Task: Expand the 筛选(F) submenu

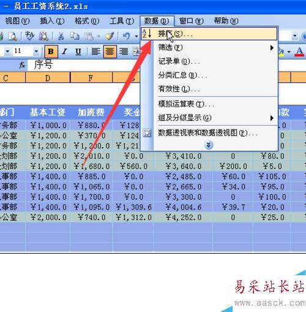Action: click(x=209, y=48)
